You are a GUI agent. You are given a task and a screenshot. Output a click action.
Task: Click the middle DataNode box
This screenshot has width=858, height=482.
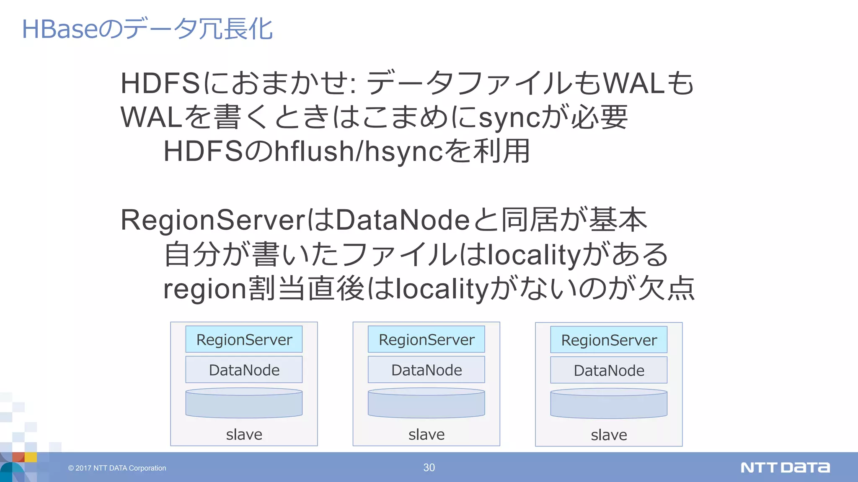426,370
